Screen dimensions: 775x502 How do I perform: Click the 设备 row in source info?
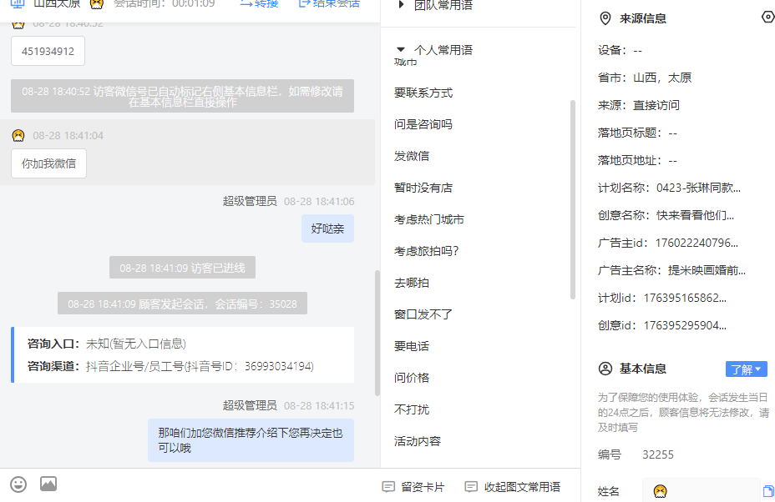click(x=620, y=50)
